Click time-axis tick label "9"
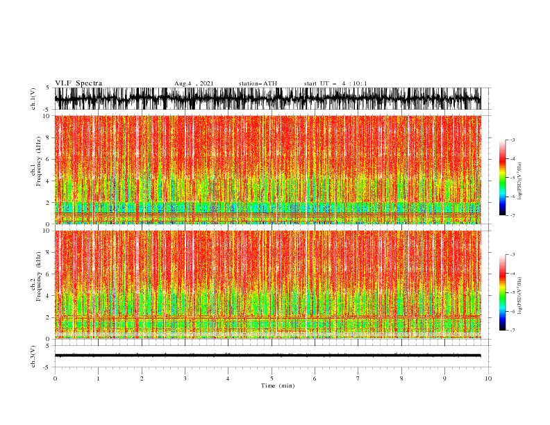 click(444, 378)
